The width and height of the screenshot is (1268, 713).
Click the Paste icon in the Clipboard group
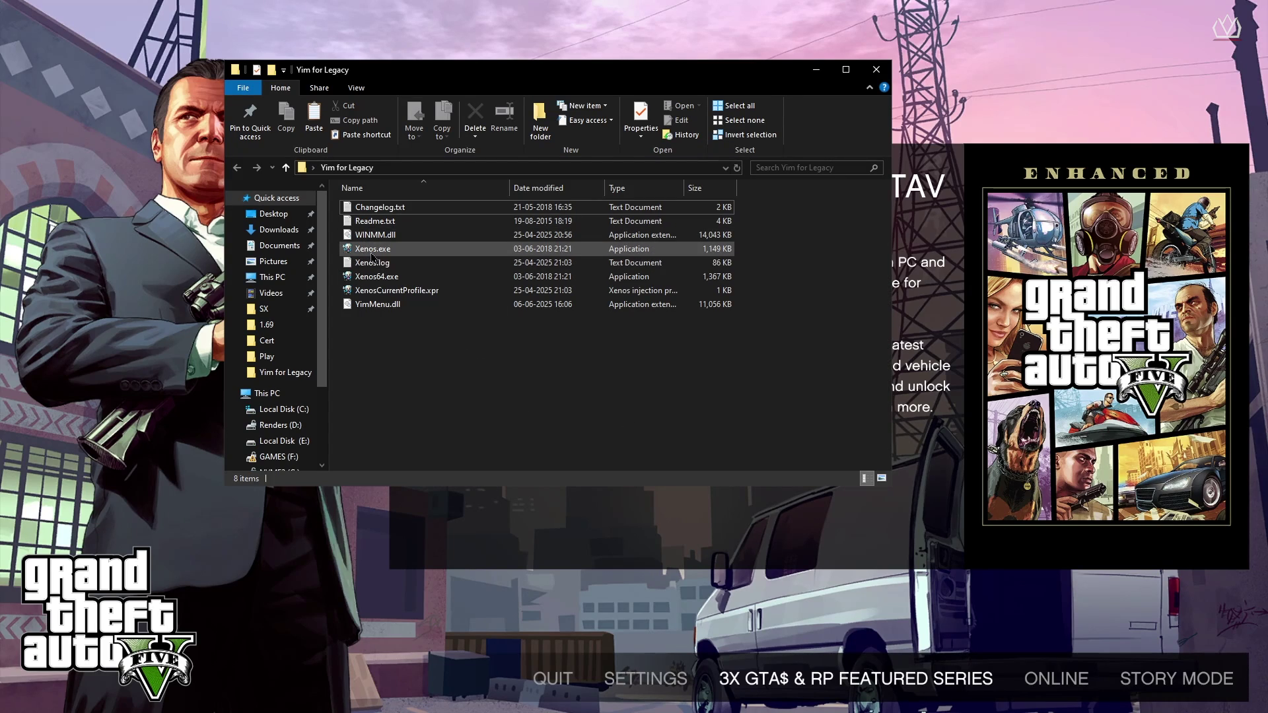click(x=314, y=111)
